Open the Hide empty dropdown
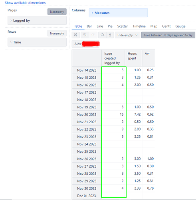 tap(127, 35)
